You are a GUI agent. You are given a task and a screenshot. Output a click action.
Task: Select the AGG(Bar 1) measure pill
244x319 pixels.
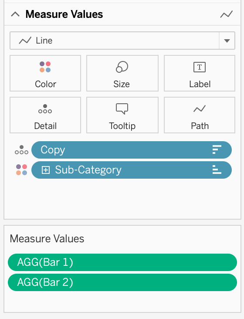(x=122, y=262)
